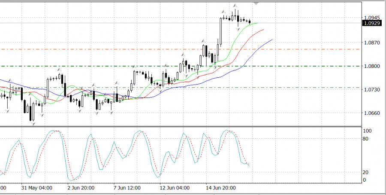The width and height of the screenshot is (386, 195).
Task: Click the 14 Jun 20:00 time label
Action: pyautogui.click(x=220, y=188)
